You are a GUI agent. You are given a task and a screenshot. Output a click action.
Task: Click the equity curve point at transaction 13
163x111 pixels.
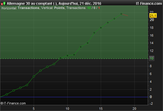click(x=88, y=43)
